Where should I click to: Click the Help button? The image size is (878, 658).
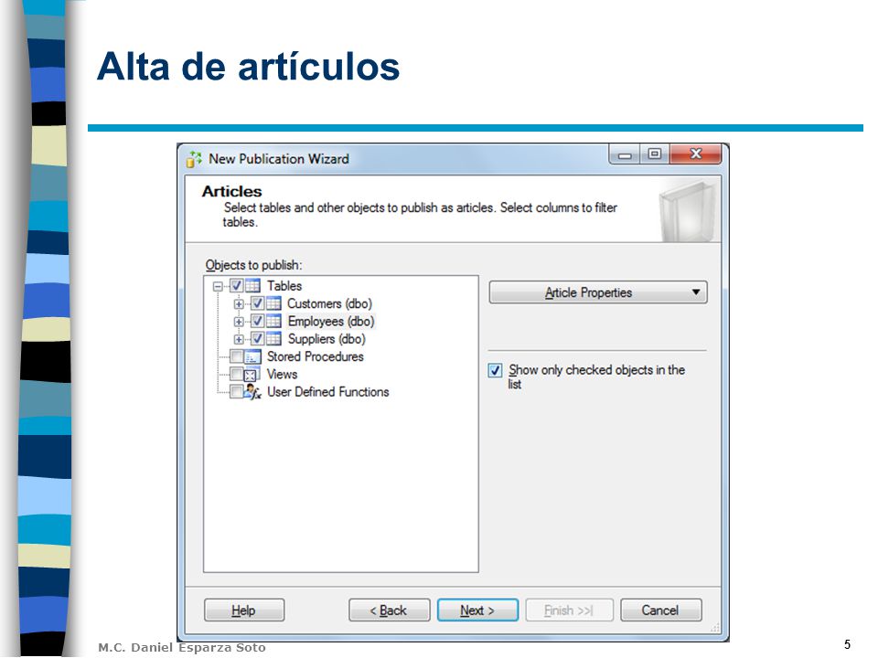click(244, 610)
